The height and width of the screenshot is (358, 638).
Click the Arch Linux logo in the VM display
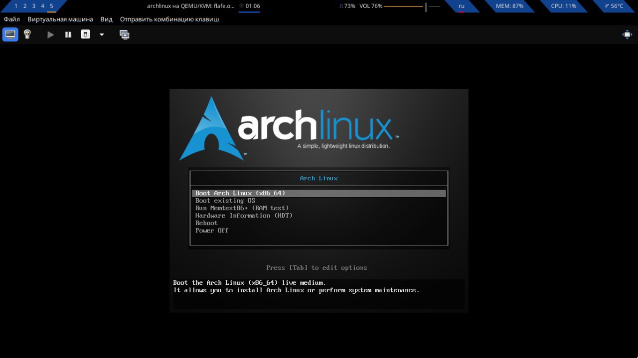[x=289, y=128]
